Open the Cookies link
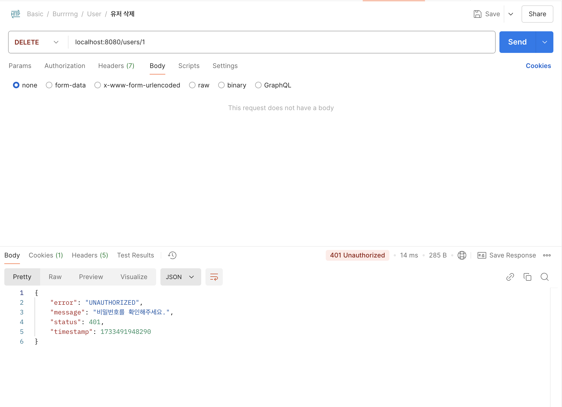The width and height of the screenshot is (562, 407). [538, 66]
